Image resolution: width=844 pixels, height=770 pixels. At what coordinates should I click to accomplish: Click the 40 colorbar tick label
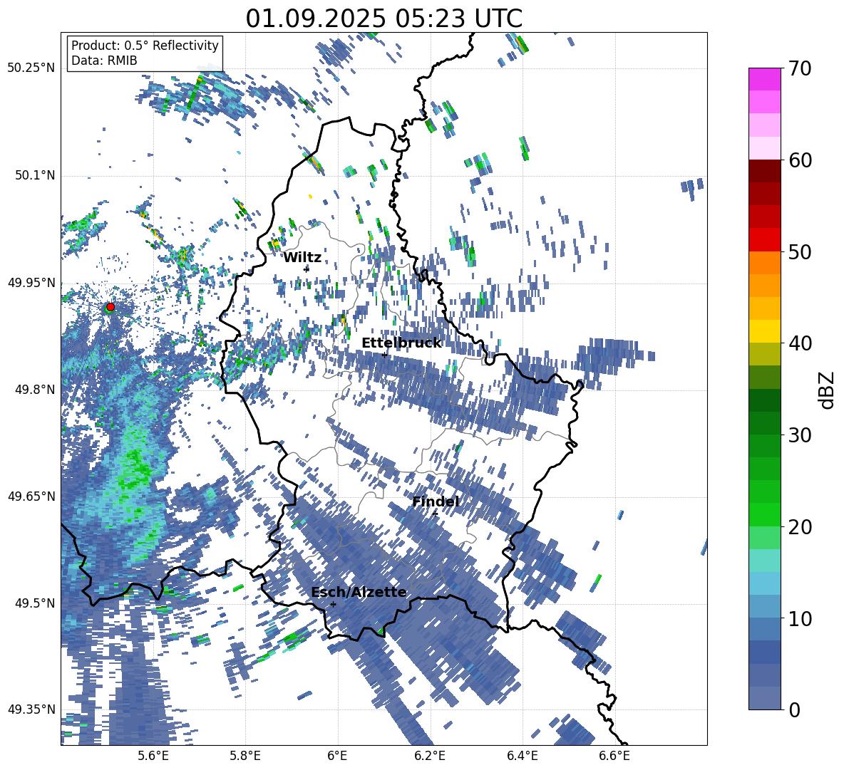pyautogui.click(x=801, y=343)
